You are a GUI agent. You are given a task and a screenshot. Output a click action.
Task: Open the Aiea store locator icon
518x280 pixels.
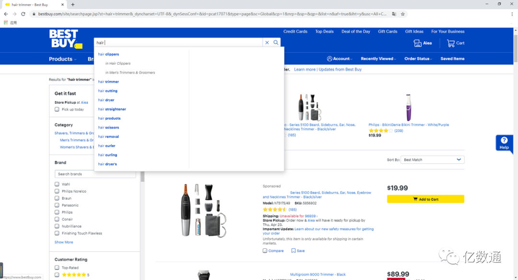417,43
